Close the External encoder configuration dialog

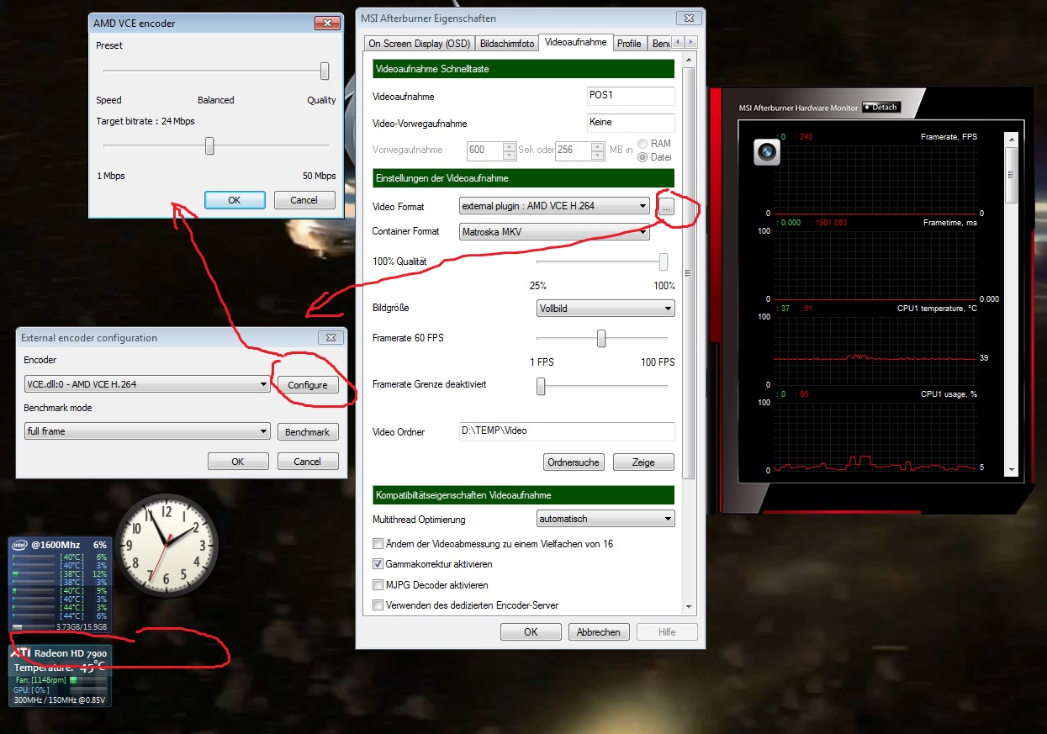[x=331, y=337]
